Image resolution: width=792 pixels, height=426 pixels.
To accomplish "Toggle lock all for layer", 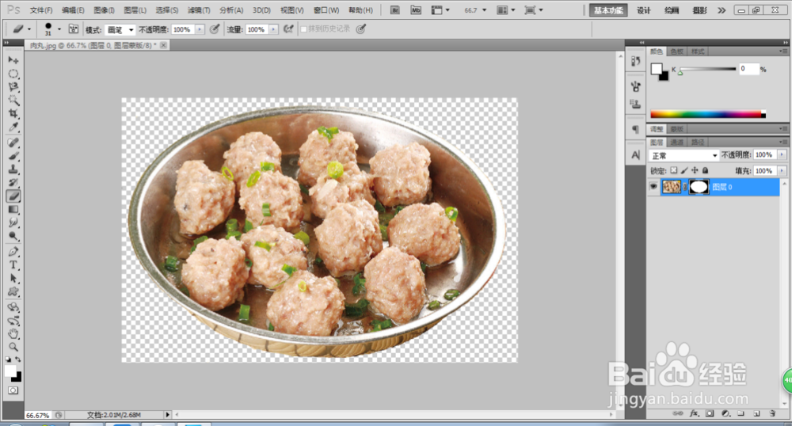I will pos(705,170).
